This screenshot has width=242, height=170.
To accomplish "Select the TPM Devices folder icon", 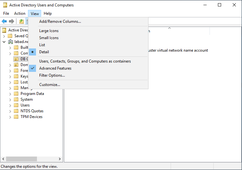I will tap(16, 117).
